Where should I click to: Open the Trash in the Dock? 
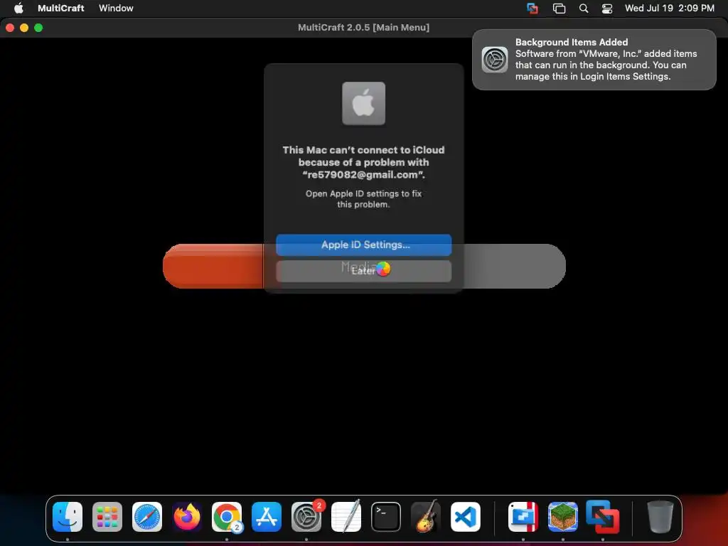660,517
